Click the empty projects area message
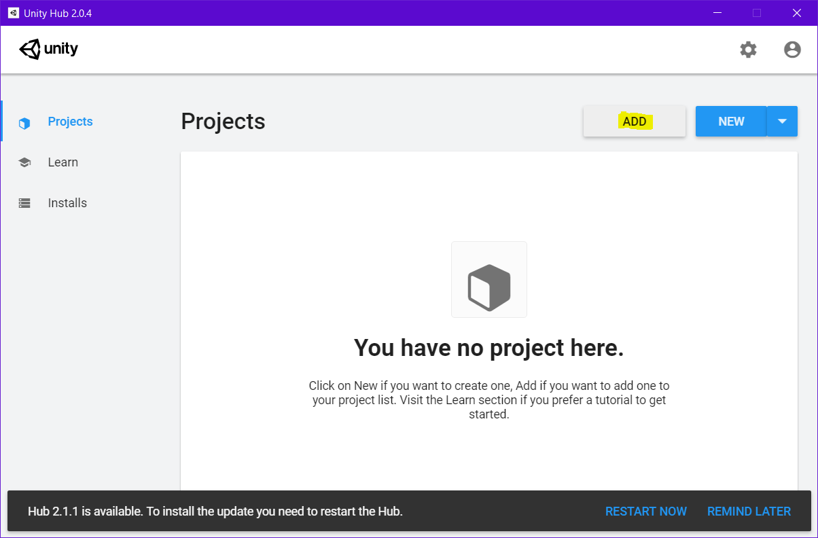The height and width of the screenshot is (538, 818). pyautogui.click(x=488, y=347)
